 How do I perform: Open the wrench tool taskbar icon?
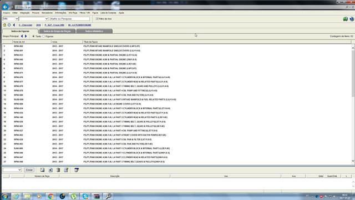point(108,196)
